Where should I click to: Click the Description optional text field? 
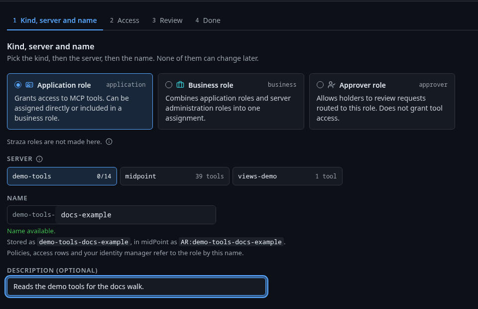pos(136,287)
